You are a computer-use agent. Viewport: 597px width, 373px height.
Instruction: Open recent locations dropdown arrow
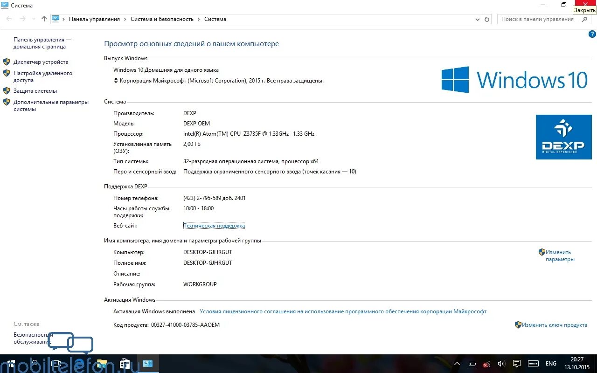(x=34, y=19)
